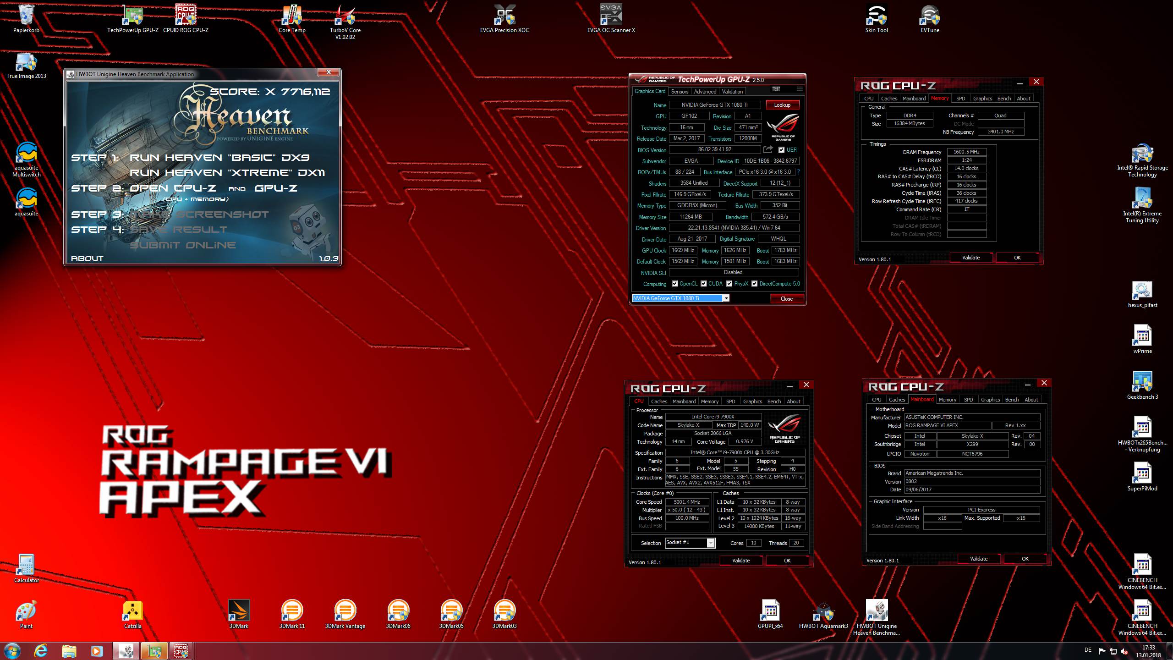Open Intel Extreme Tuning Utility shortcut
Image resolution: width=1173 pixels, height=660 pixels.
click(1142, 205)
